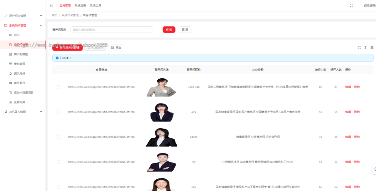Click 编辑 in the Joy row
The image size is (376, 191).
coord(348,162)
